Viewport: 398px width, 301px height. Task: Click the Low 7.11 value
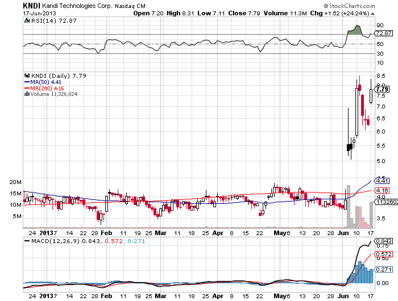click(x=211, y=14)
